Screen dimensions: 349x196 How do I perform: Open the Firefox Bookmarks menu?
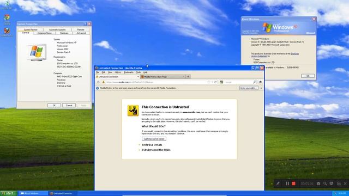[x=129, y=72]
